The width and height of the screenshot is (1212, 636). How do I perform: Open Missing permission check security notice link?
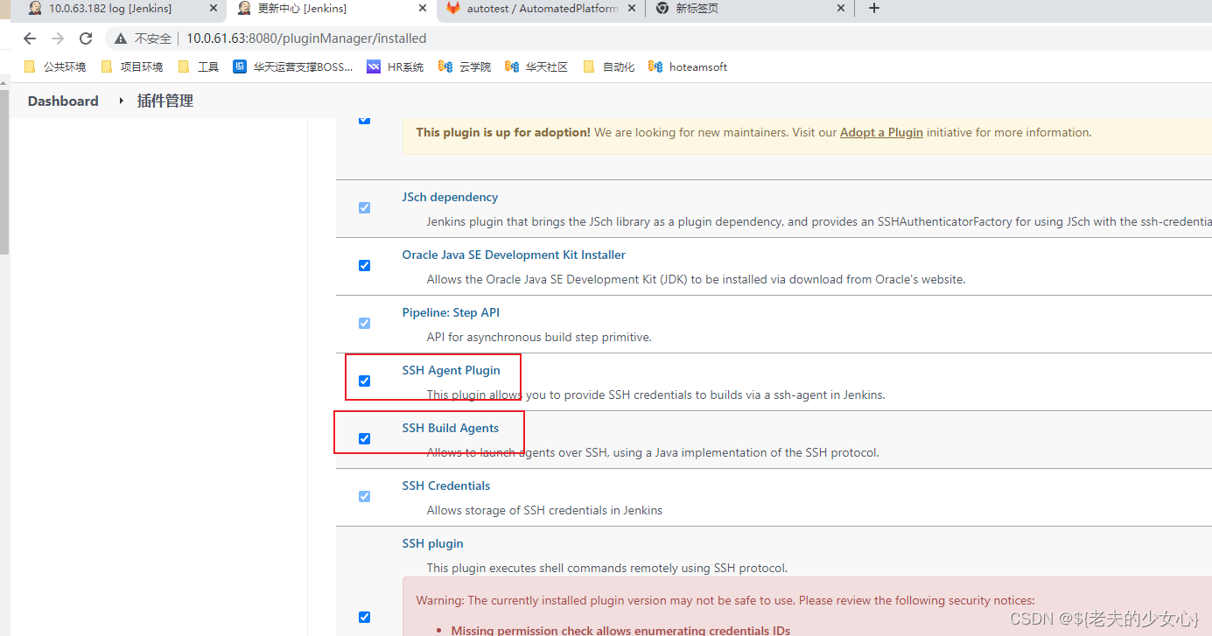click(620, 630)
